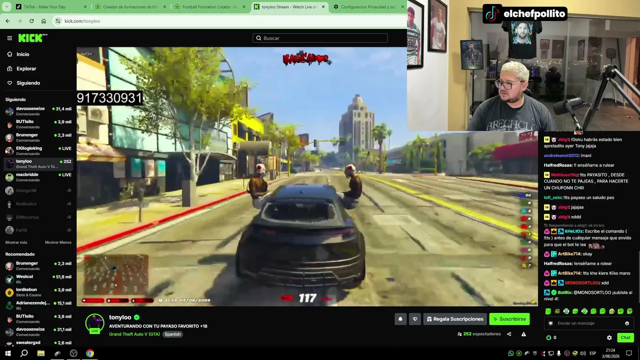
Task: Open offline channel Redbullcs in the sidebar
Action: (x=38, y=204)
